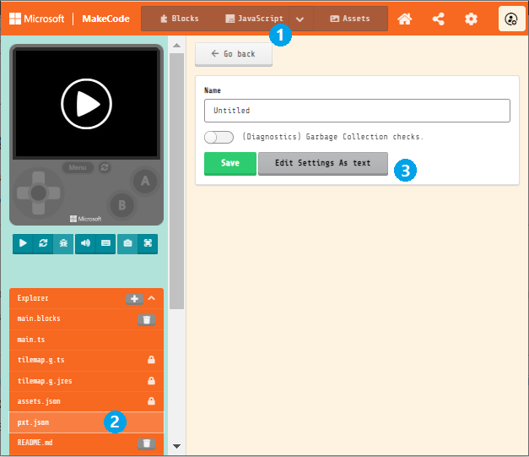Click the sidebar scrollbar down arrow
Screen dimensions: 529x457
point(177,446)
